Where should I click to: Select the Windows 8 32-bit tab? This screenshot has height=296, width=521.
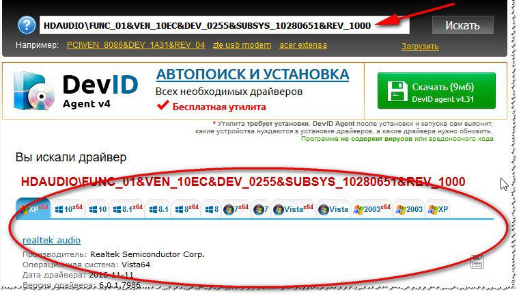(x=212, y=209)
